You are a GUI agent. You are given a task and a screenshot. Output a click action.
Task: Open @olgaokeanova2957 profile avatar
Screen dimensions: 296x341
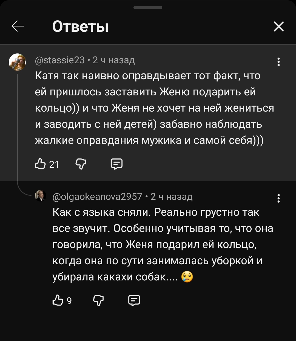coord(40,196)
